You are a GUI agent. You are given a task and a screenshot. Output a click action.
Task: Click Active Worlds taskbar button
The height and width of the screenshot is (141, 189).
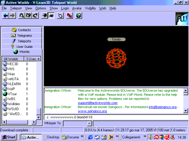click(31, 137)
